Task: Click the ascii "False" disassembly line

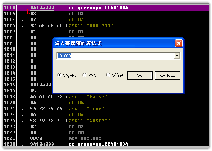Action: coord(88,97)
